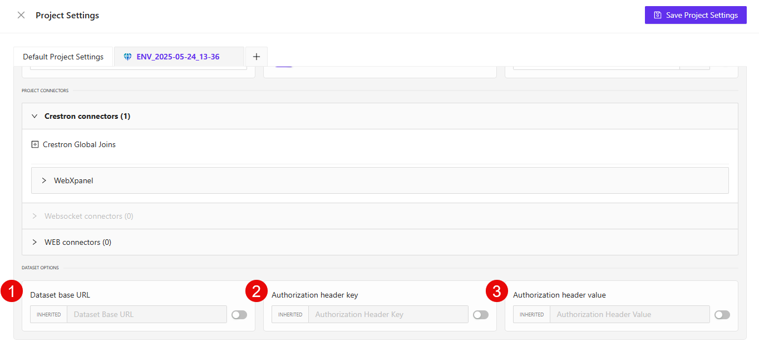Collapse the Crestron connectors section
Viewport: 759px width, 342px height.
coord(34,116)
